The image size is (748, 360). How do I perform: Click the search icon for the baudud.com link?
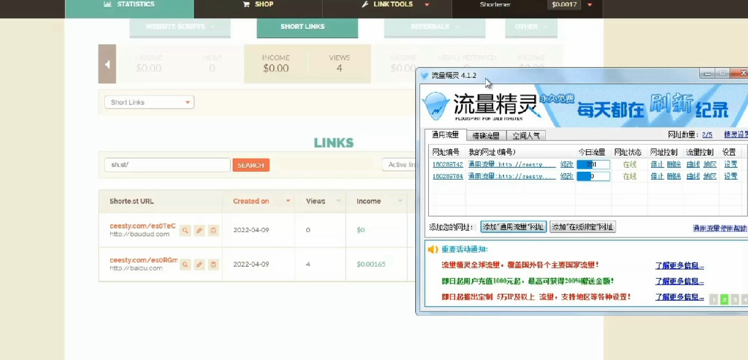click(x=185, y=230)
